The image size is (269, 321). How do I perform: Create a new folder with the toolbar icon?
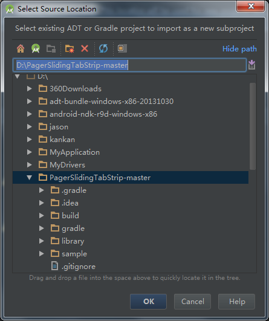[x=70, y=49]
